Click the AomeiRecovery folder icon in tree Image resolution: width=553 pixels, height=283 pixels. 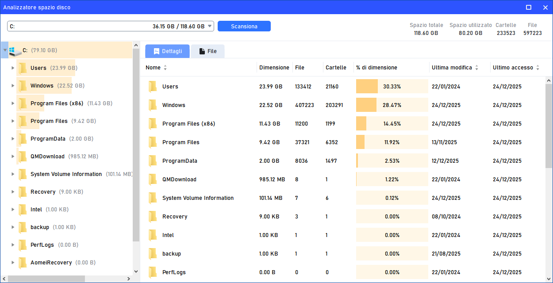pyautogui.click(x=23, y=263)
